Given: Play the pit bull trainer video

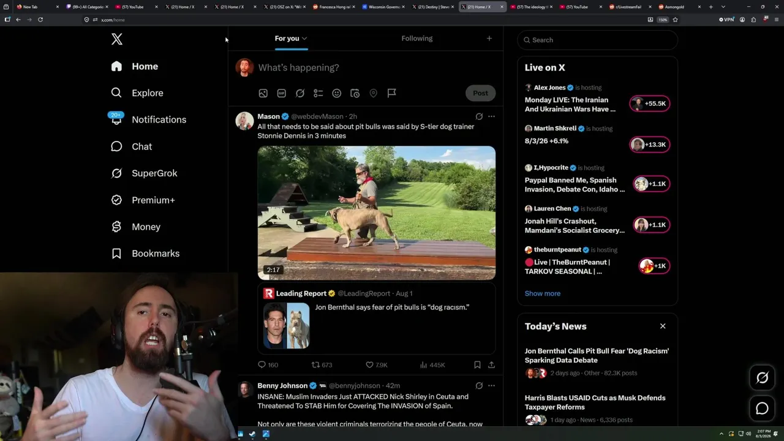Looking at the screenshot, I should pyautogui.click(x=376, y=213).
